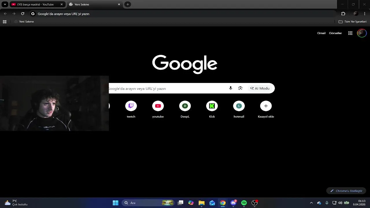This screenshot has width=370, height=208.
Task: Search by image with the lens icon
Action: coord(240,88)
